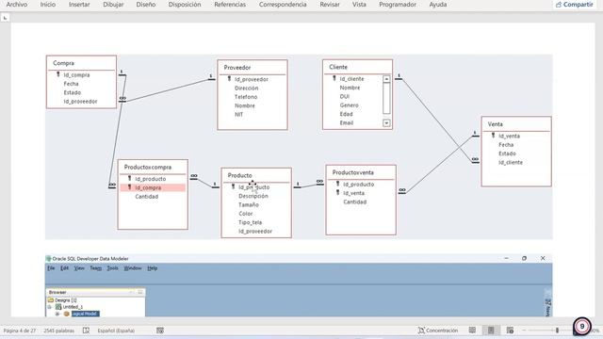Screen dimensions: 603x339
Task: Open the word count 2545 palabras
Action: (x=58, y=331)
